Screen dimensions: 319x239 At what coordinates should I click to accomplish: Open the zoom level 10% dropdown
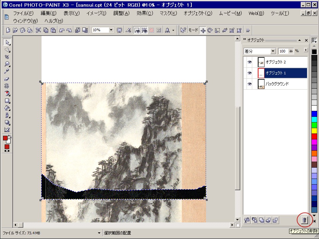click(111, 30)
